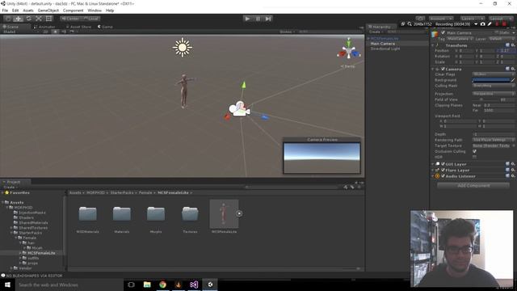The width and height of the screenshot is (517, 291).
Task: Toggle scene lighting sun button
Action: point(55,32)
